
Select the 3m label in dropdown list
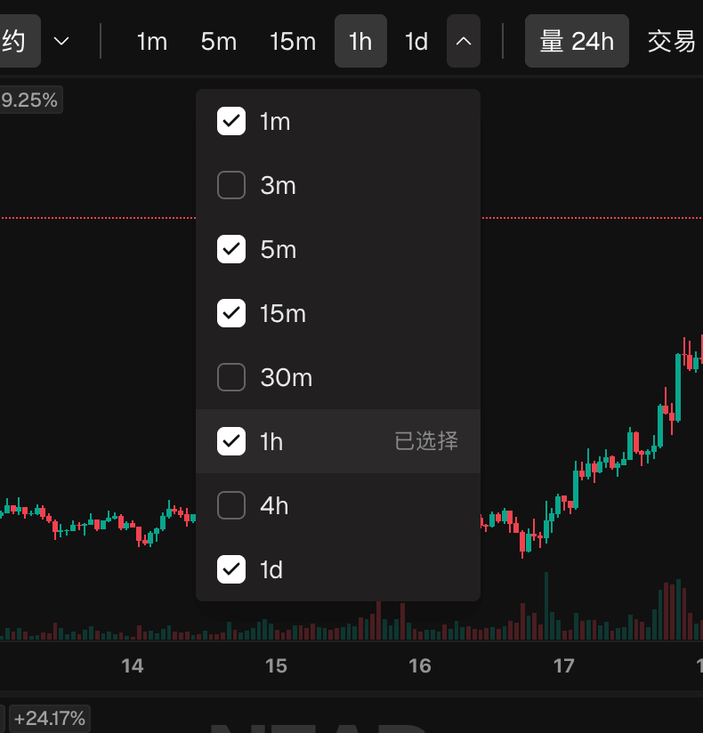coord(279,186)
